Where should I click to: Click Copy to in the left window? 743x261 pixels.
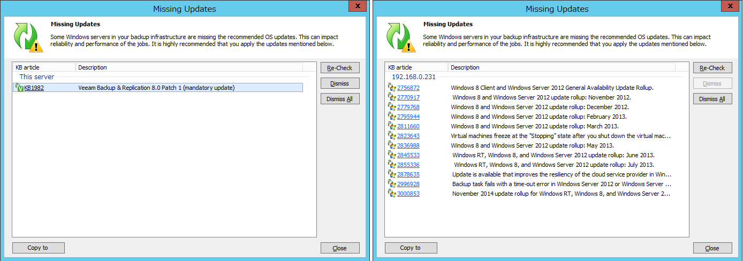[x=38, y=248]
